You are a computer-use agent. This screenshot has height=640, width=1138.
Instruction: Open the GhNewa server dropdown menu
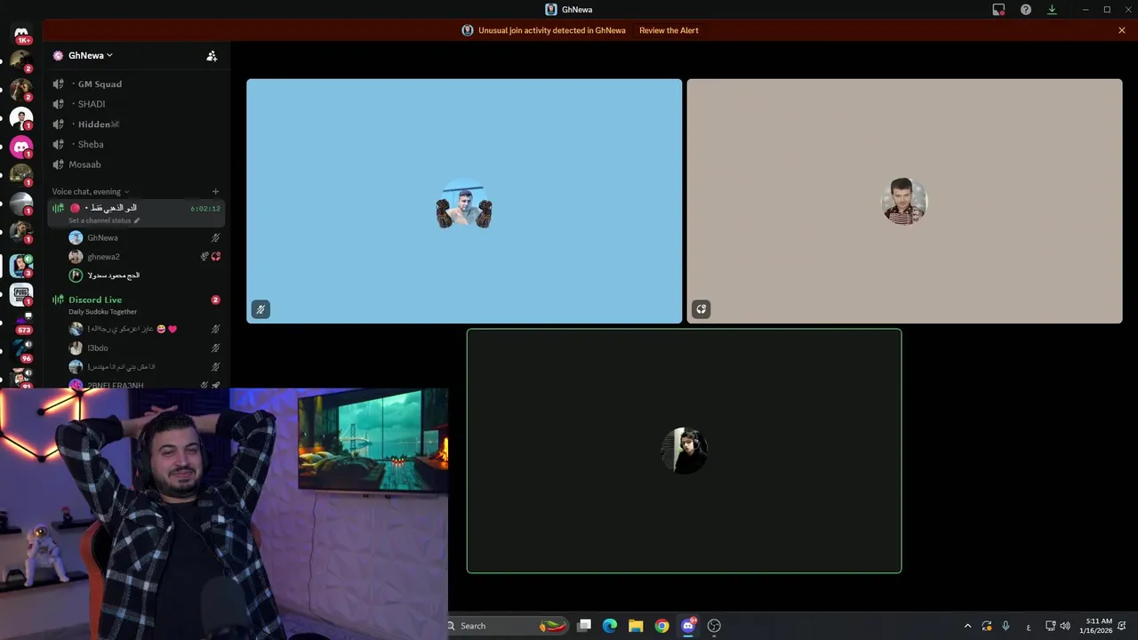91,55
